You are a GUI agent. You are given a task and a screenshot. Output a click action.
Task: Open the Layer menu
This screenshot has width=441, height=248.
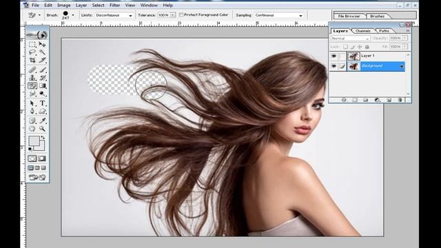coord(81,5)
